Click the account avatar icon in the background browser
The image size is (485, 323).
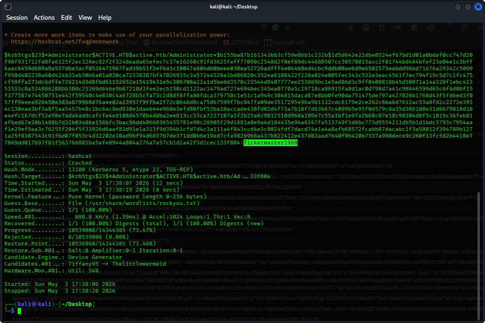pyautogui.click(x=366, y=27)
